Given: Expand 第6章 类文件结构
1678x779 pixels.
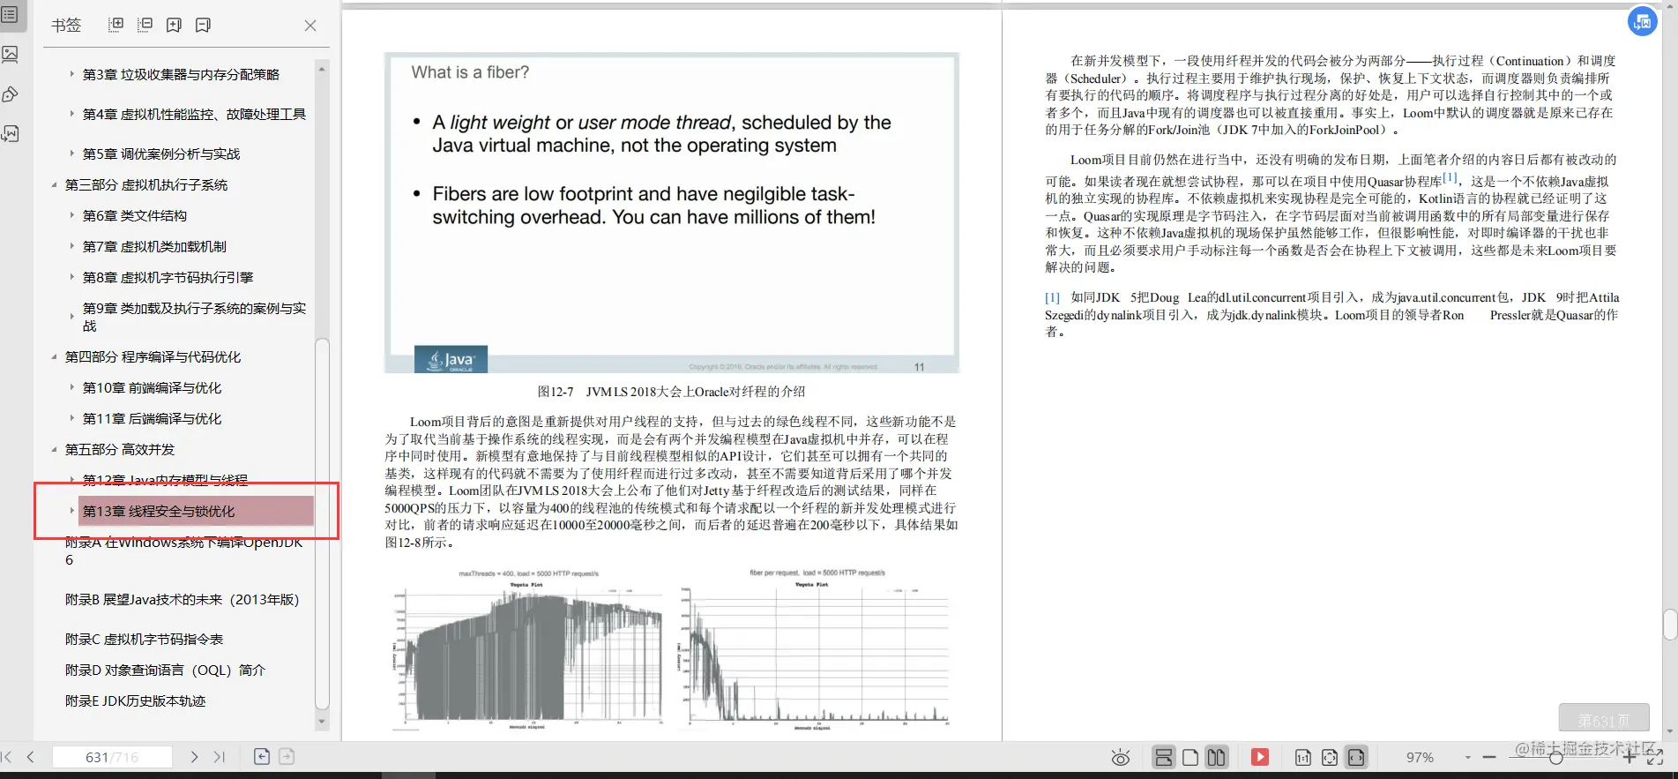Looking at the screenshot, I should tap(71, 215).
